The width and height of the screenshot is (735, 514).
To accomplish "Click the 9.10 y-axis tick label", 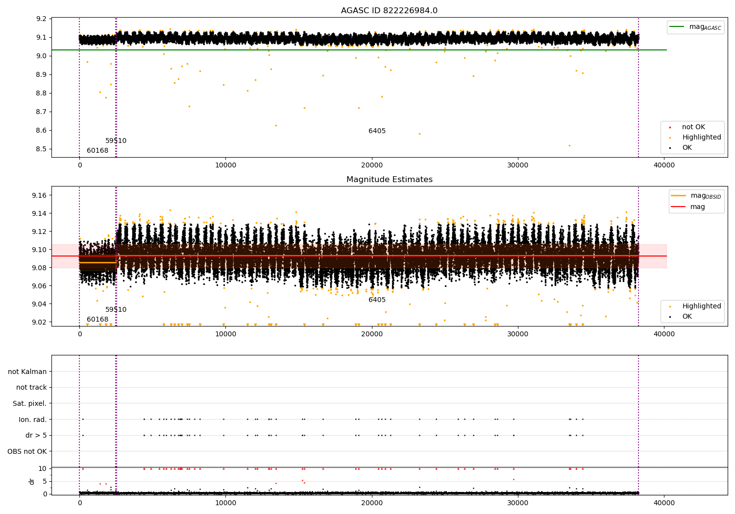I will [x=40, y=250].
